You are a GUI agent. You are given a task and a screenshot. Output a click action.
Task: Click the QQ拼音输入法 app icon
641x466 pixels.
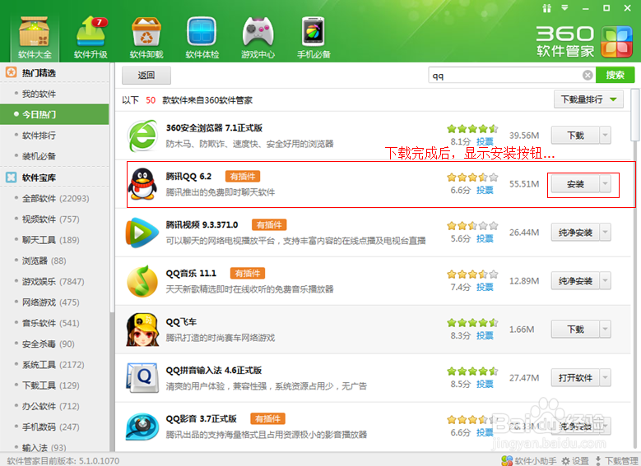(x=142, y=378)
